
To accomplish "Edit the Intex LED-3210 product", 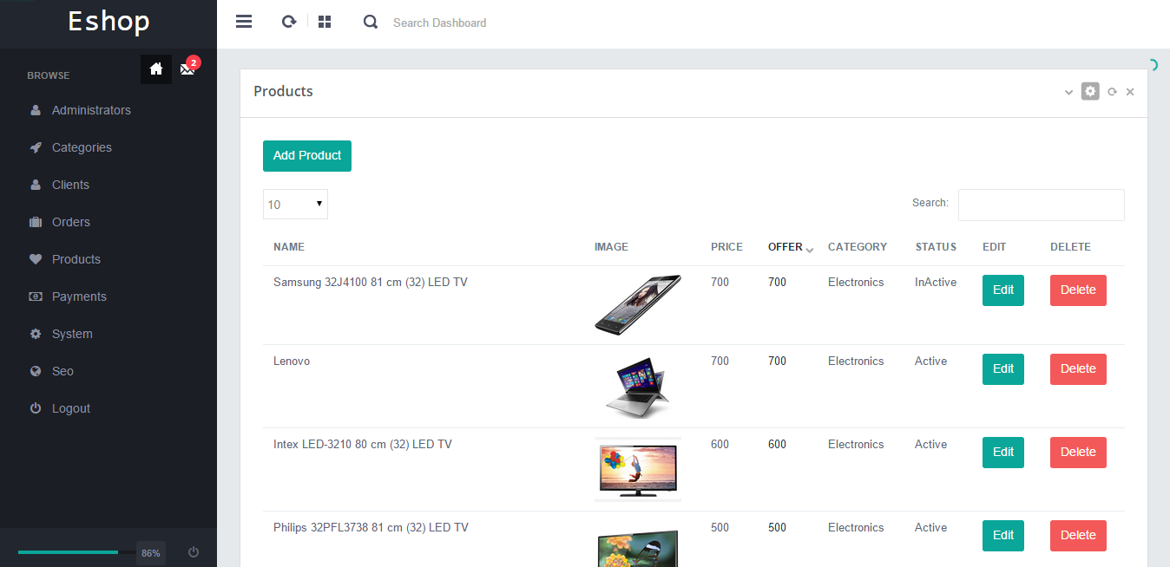I will tap(1003, 453).
